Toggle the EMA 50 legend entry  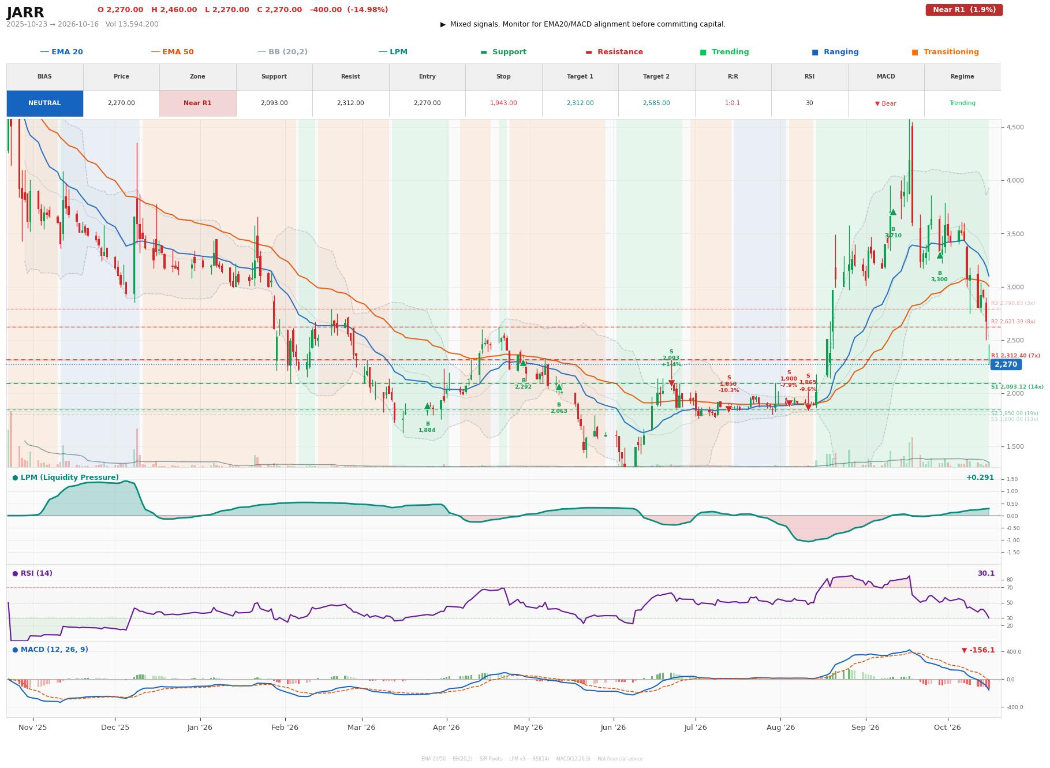point(172,52)
